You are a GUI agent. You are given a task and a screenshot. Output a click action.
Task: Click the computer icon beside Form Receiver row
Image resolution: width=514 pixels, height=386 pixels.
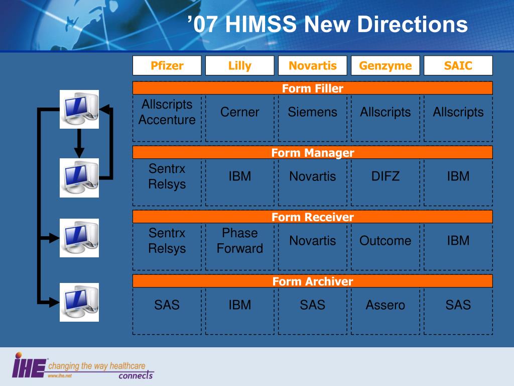79,238
